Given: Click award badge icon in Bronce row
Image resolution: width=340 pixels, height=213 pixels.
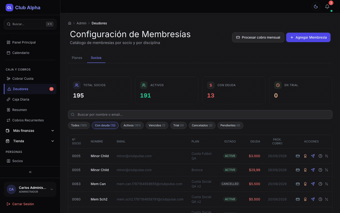Looking at the screenshot, I should click(x=305, y=170).
